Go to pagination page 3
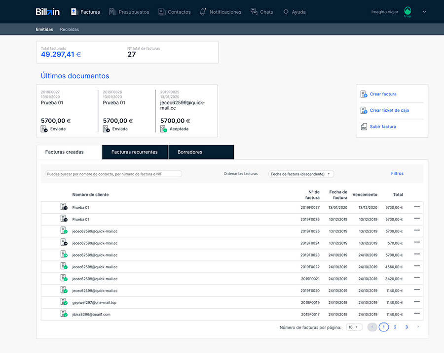The image size is (444, 353). (x=406, y=327)
